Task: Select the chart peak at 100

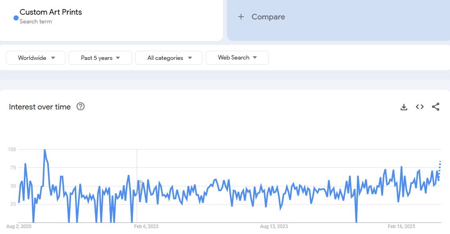Action: click(44, 150)
